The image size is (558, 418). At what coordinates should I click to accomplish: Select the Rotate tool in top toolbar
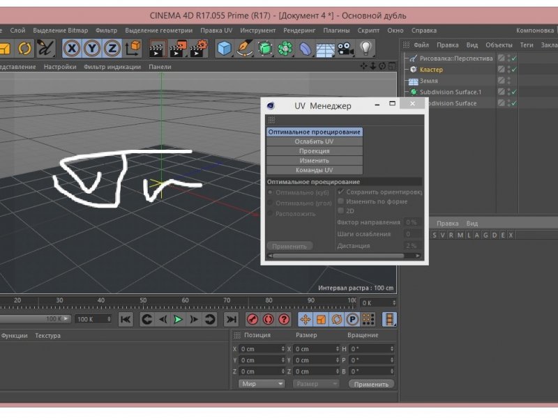coord(24,48)
